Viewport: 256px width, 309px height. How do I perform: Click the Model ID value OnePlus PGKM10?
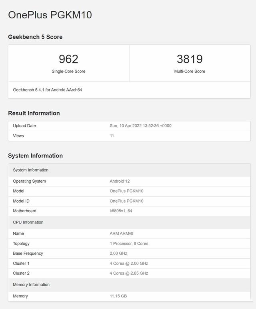tap(126, 201)
